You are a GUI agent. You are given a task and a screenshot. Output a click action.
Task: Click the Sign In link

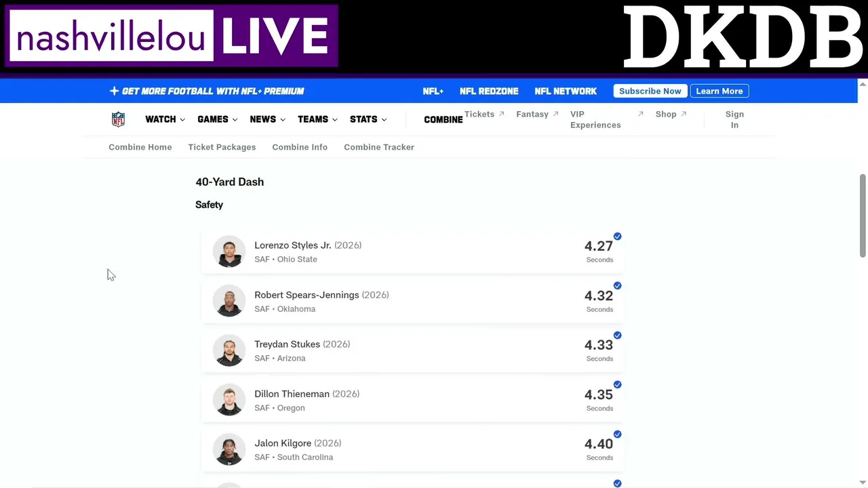pyautogui.click(x=734, y=119)
